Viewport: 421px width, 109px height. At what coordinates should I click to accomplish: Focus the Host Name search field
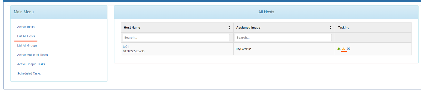176,38
